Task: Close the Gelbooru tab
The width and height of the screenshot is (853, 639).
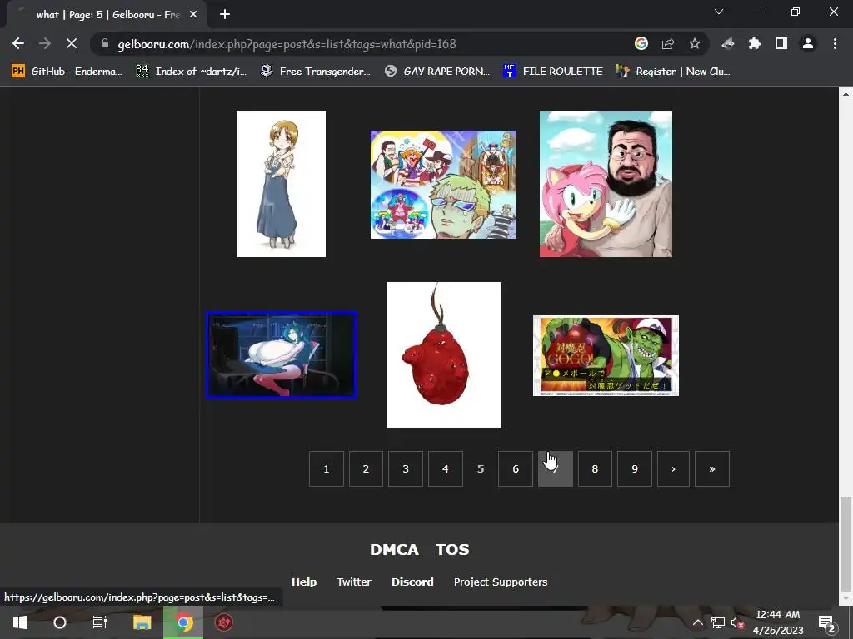Action: click(x=193, y=15)
